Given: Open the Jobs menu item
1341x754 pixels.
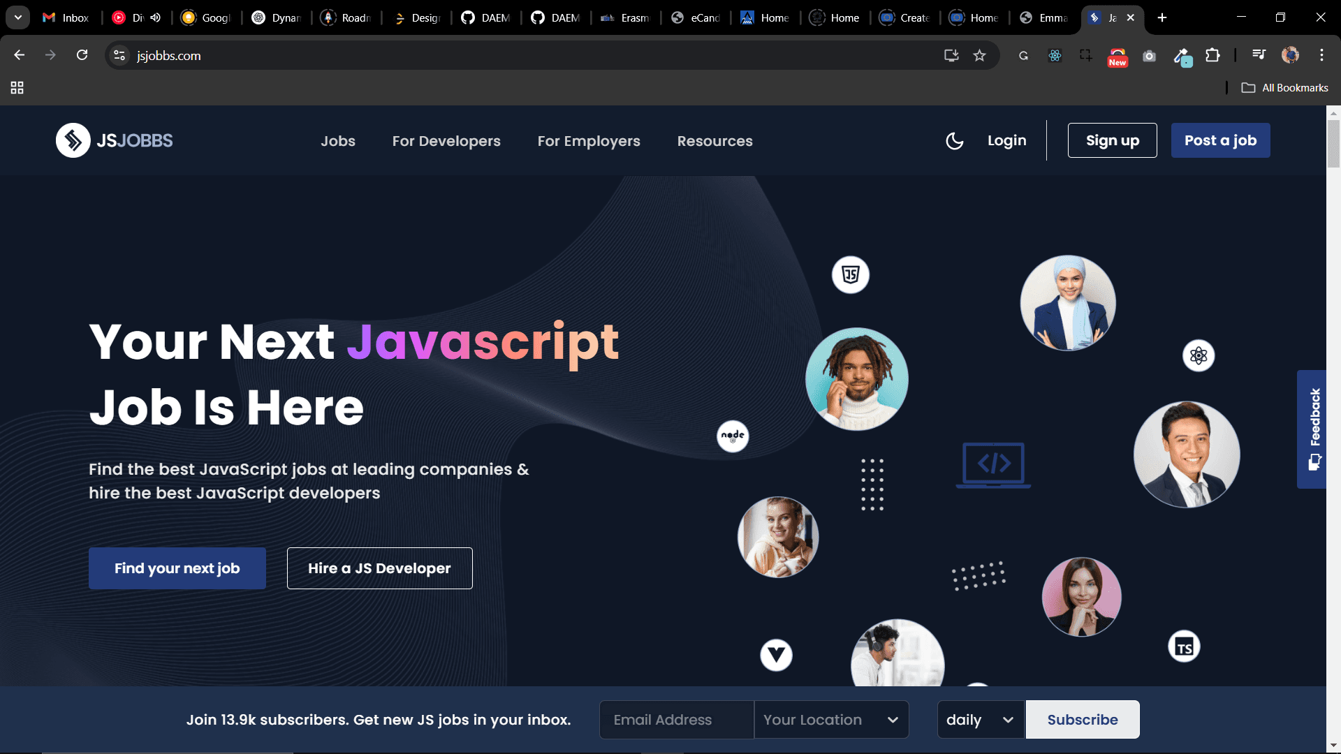Looking at the screenshot, I should [338, 141].
